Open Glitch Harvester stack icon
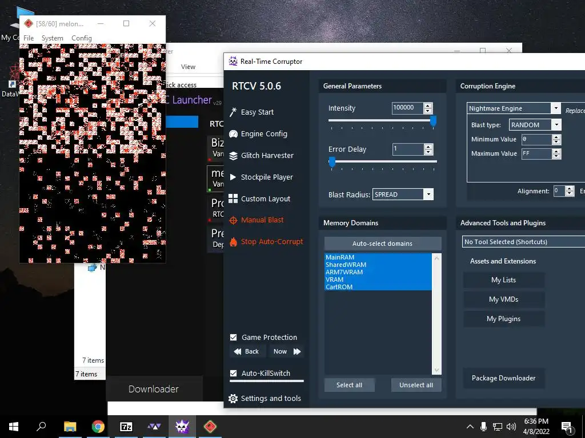The width and height of the screenshot is (585, 438). [233, 155]
